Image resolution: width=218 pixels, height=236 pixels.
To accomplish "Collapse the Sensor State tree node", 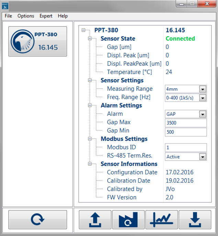I will 90,39.
